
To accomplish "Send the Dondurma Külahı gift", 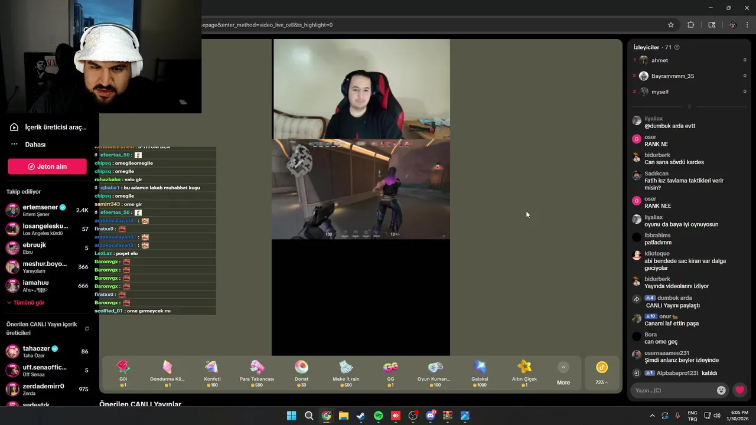I will point(167,372).
